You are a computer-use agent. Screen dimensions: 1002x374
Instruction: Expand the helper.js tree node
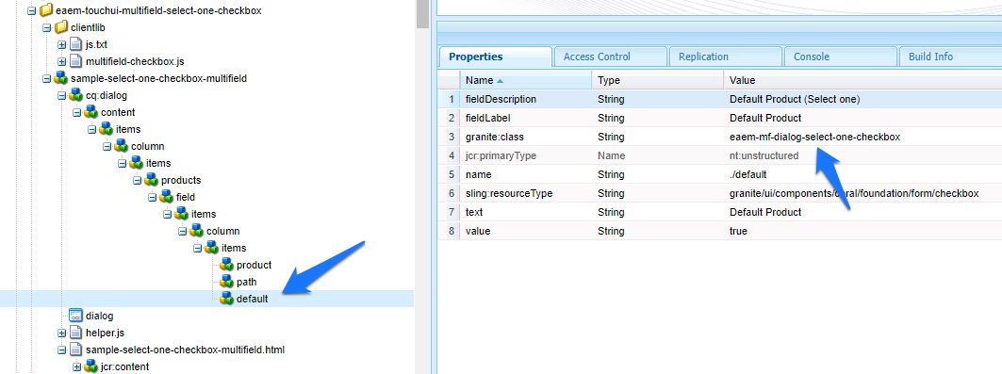(62, 333)
